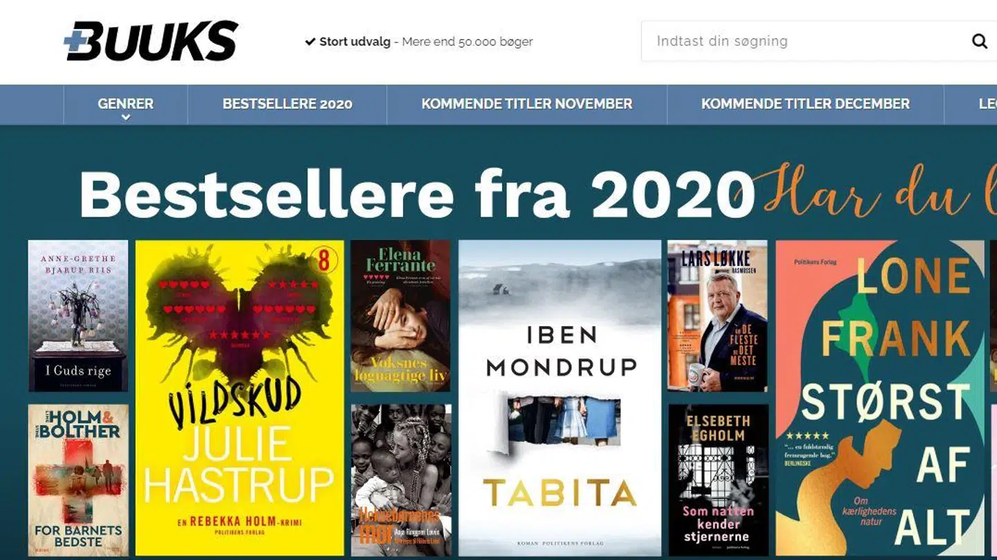Open Kommende Titler November
The width and height of the screenshot is (997, 560).
(x=527, y=105)
